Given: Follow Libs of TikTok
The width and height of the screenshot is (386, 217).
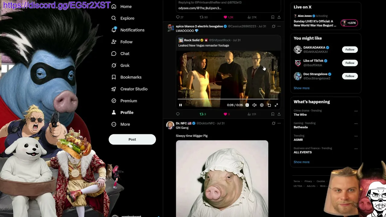Looking at the screenshot, I should 350,63.
